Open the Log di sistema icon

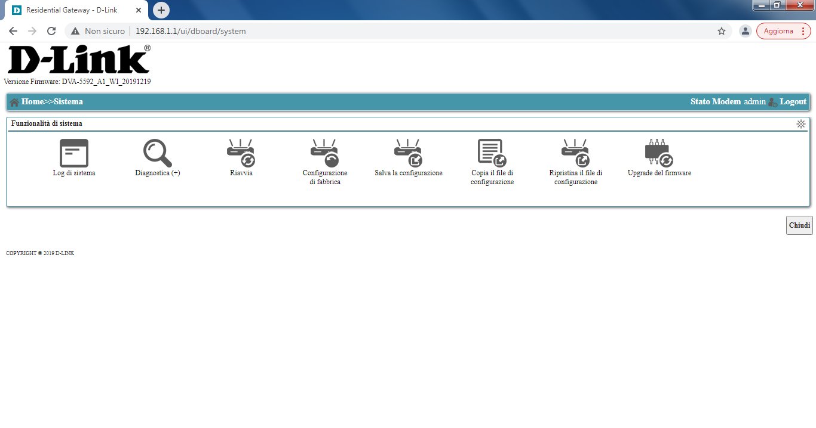coord(73,153)
